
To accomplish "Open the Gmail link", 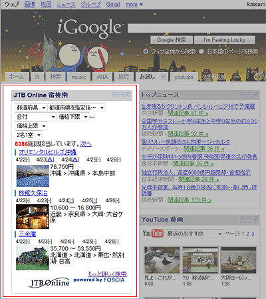I will pyautogui.click(x=113, y=5).
